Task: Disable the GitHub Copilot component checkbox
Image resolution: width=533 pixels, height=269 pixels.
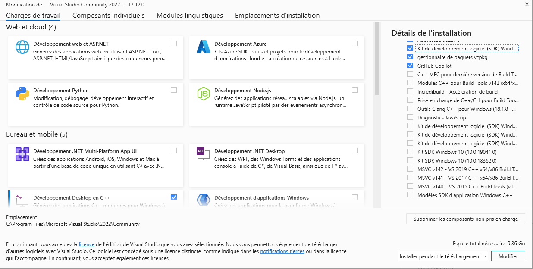Action: 410,66
